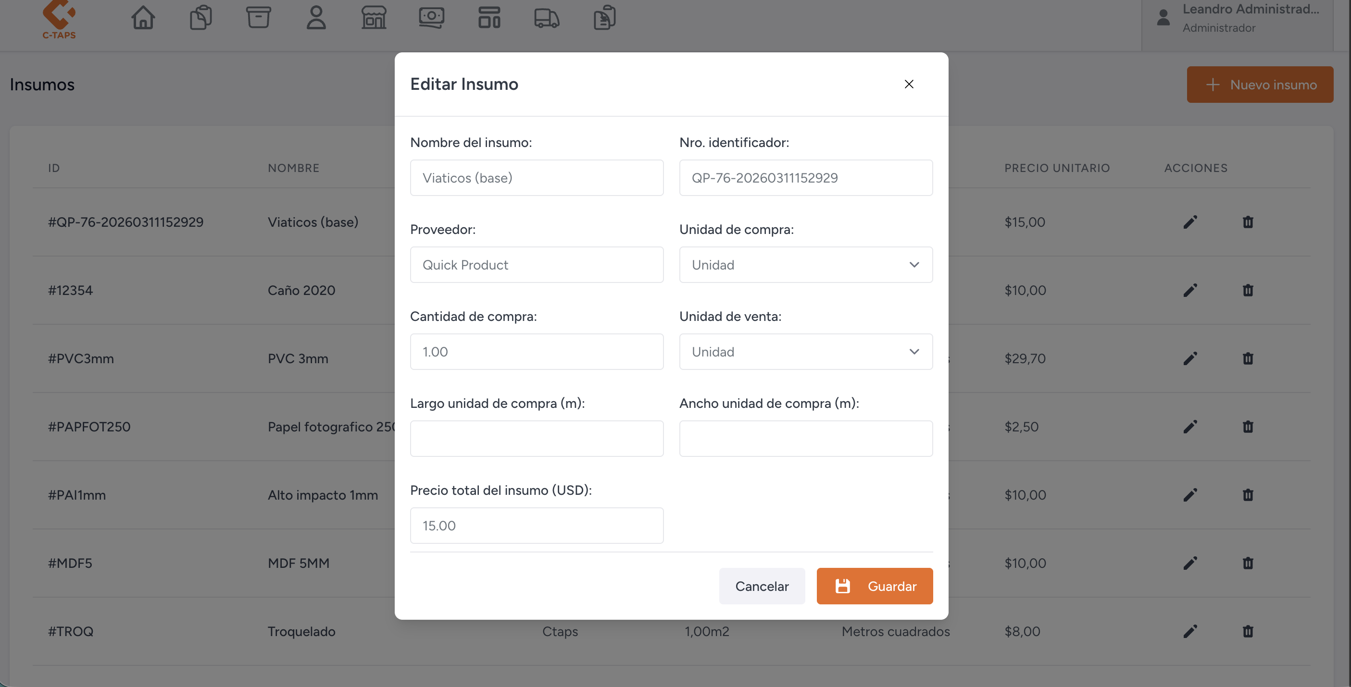This screenshot has height=687, width=1351.
Task: Delete the PVC 3mm row trash icon
Action: pos(1248,358)
